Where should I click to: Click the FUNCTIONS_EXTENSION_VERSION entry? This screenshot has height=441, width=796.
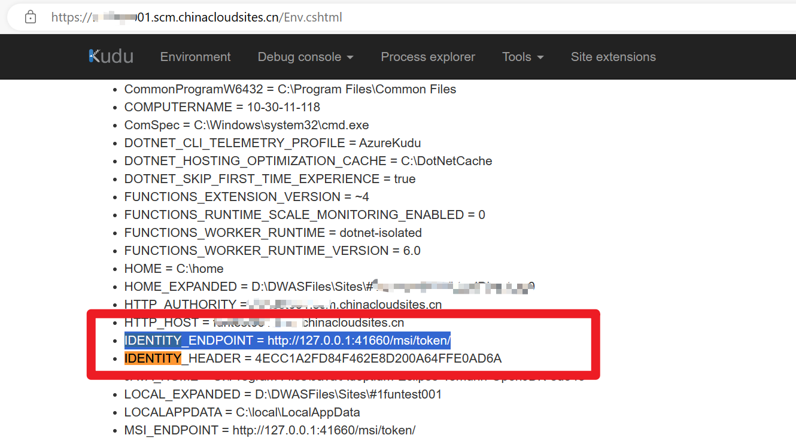click(x=247, y=197)
